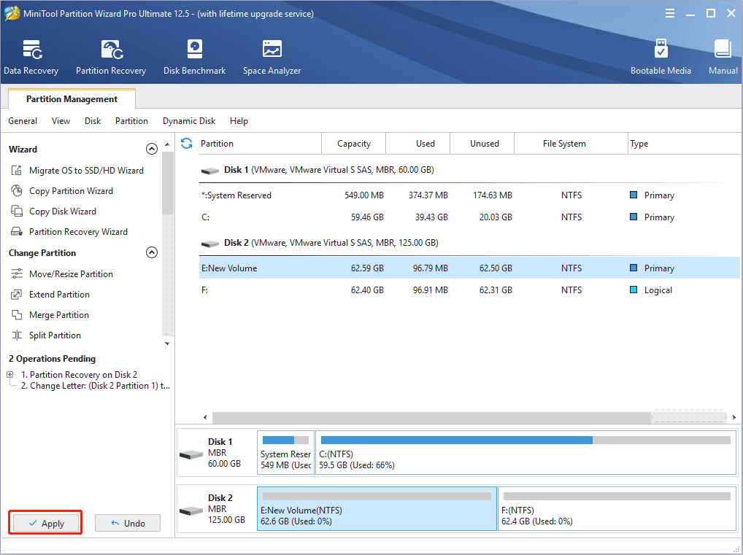Click the Migrate OS to SSD/HD Wizard icon
Screen dimensions: 743x555
pyautogui.click(x=17, y=171)
